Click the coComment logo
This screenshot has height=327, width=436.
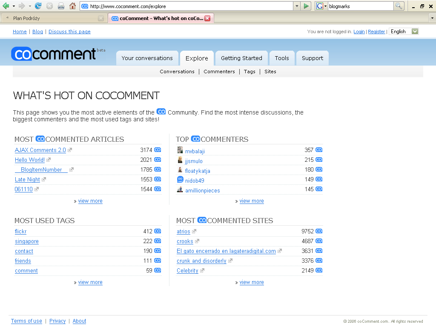[x=54, y=54]
